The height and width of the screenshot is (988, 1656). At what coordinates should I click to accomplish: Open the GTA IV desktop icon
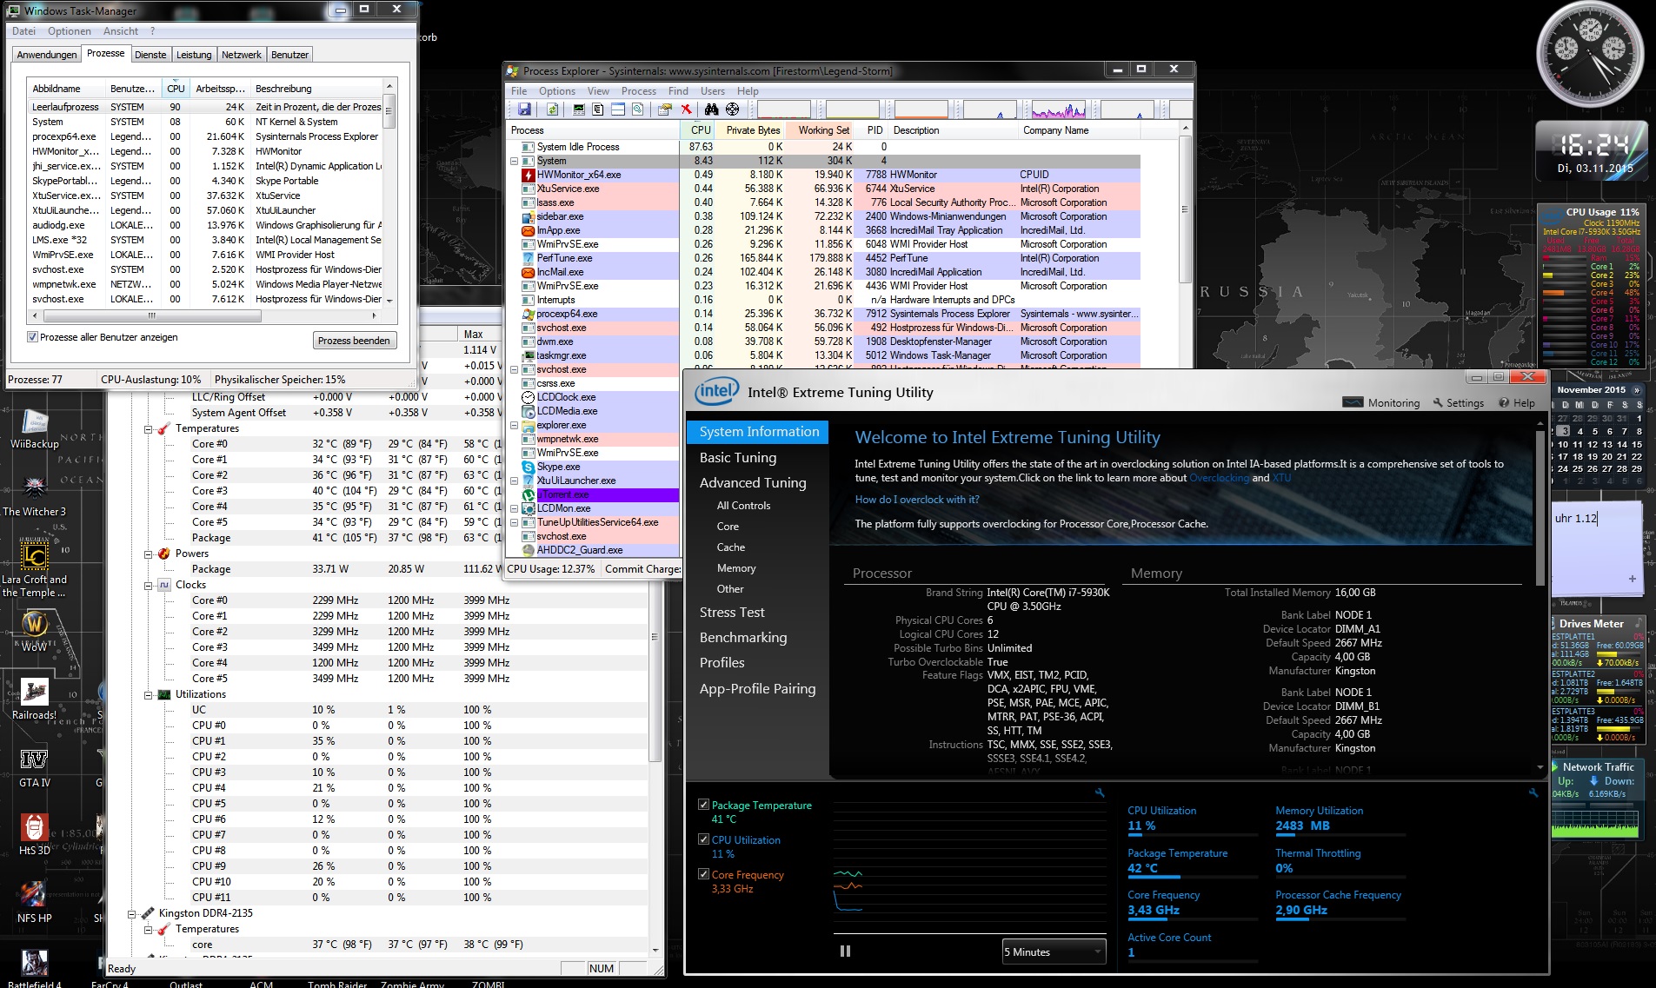(35, 766)
